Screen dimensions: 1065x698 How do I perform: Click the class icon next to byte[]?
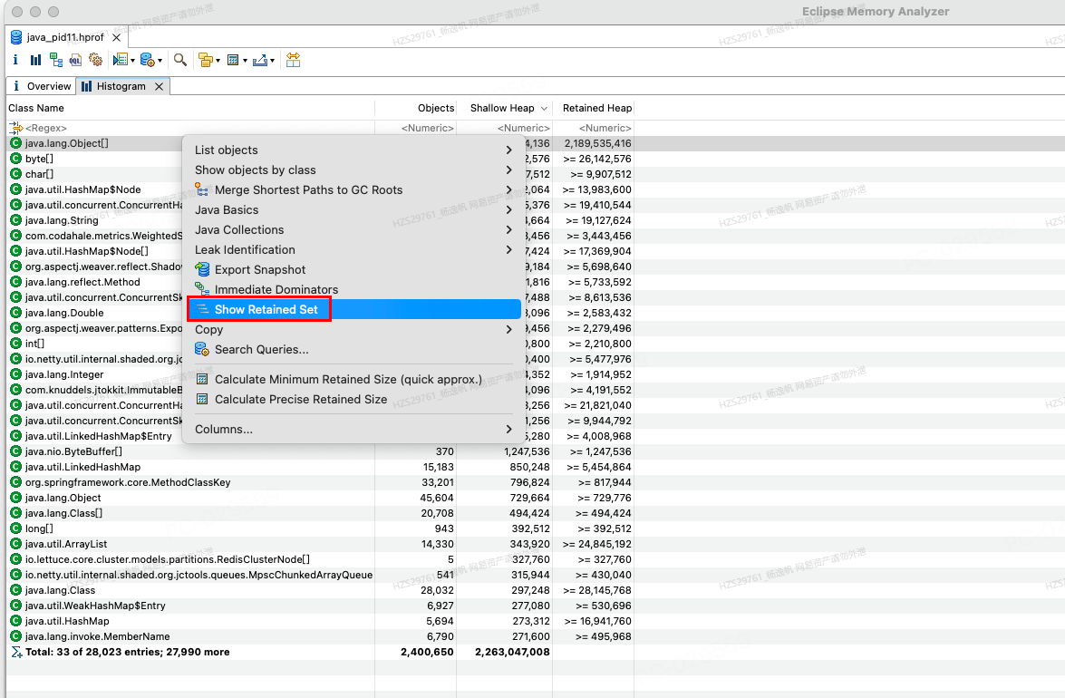tap(16, 159)
